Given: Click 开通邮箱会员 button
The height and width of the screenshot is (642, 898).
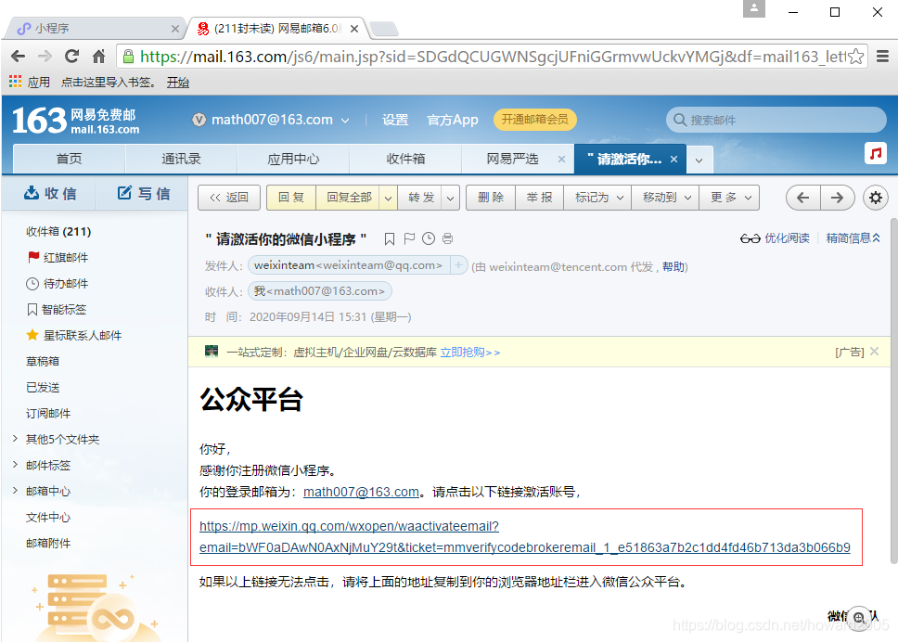Looking at the screenshot, I should (535, 120).
